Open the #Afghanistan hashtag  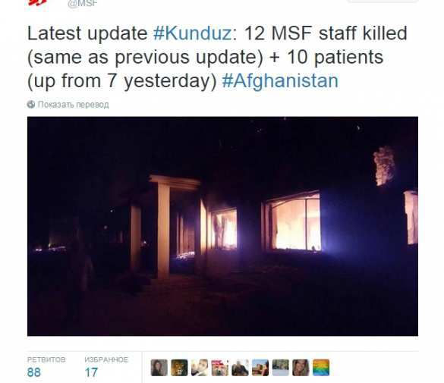pos(280,81)
